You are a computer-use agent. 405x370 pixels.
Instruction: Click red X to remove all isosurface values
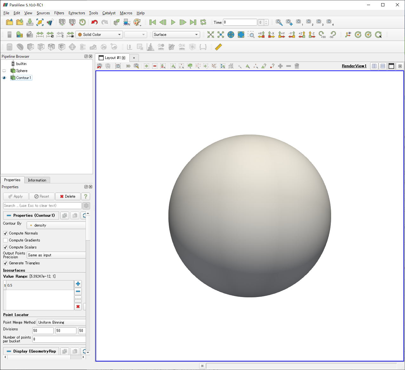[78, 307]
